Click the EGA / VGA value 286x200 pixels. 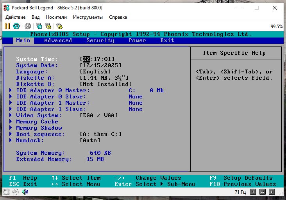click(x=99, y=115)
